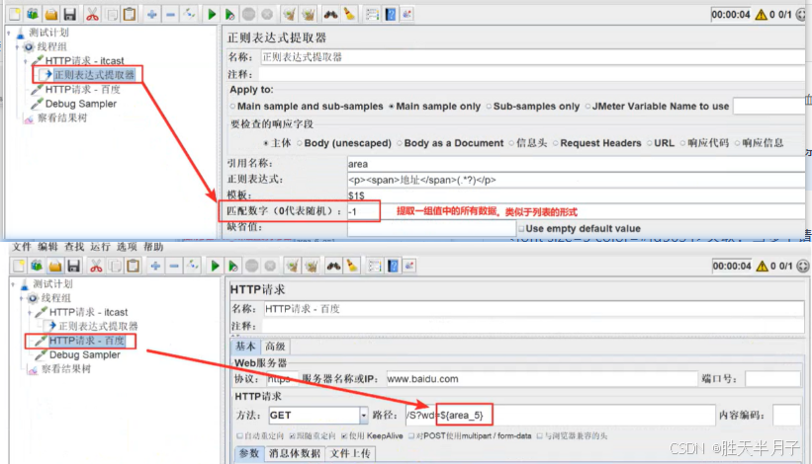Click 引用名称 field containing 'area'
812x464 pixels.
tap(576, 164)
